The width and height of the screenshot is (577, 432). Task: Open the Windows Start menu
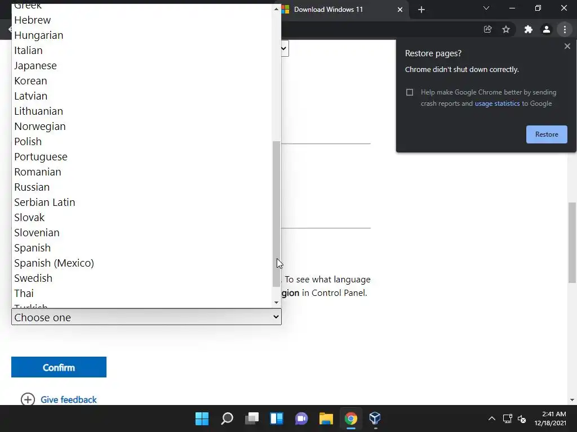tap(202, 418)
